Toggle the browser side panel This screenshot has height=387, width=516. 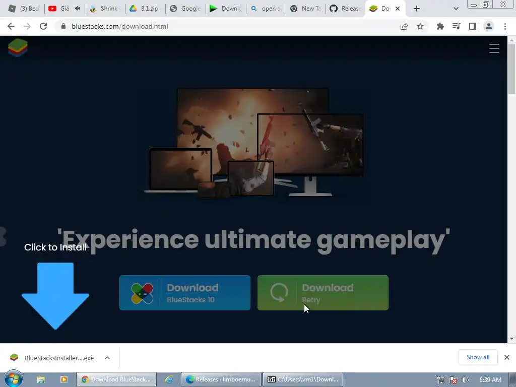tap(473, 26)
